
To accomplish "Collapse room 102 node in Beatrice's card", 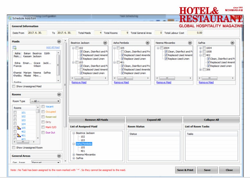I will click(73, 48).
